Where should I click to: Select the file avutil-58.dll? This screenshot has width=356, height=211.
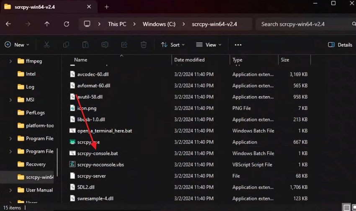click(x=90, y=97)
